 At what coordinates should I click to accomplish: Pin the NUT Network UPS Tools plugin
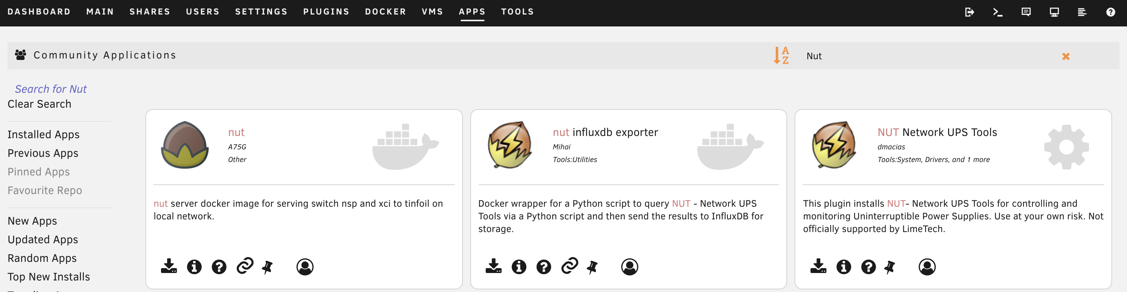pos(890,267)
